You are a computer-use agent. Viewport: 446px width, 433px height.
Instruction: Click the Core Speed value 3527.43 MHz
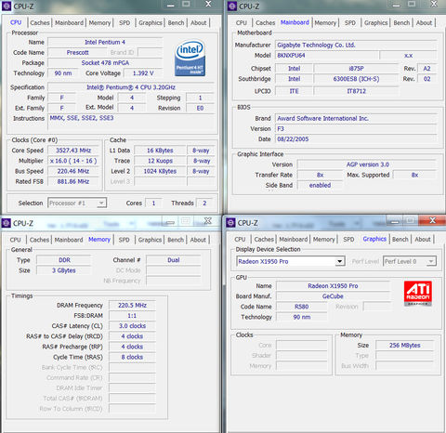(73, 151)
